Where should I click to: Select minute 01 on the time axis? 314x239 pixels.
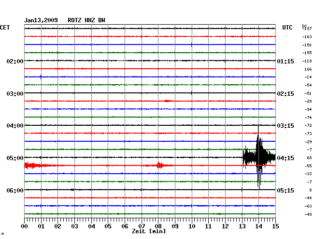41,226
